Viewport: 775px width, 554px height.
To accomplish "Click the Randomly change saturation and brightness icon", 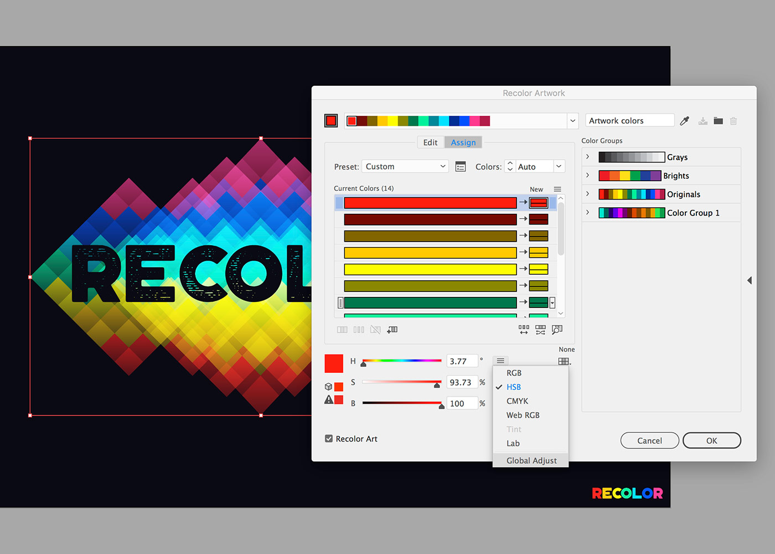I will click(540, 330).
